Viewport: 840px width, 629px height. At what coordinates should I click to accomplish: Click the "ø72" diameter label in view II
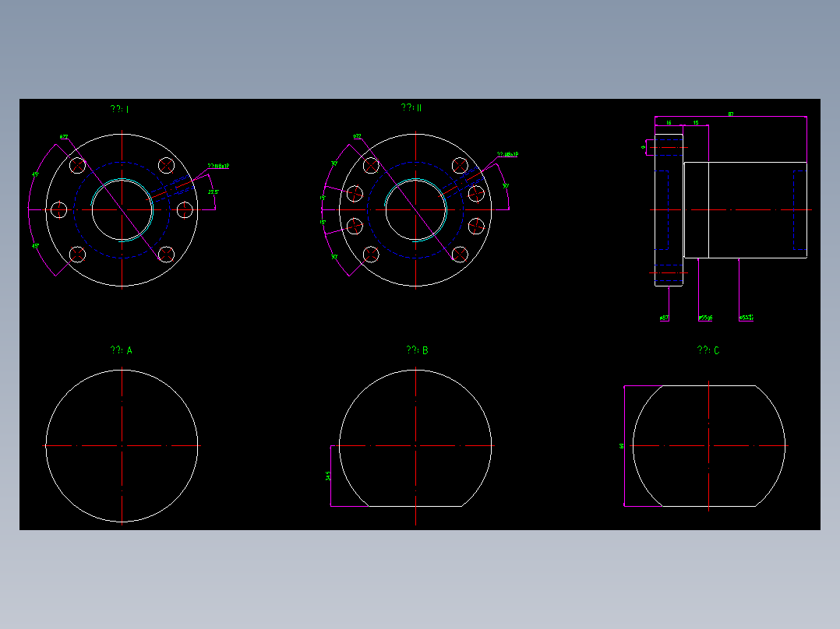pos(358,136)
